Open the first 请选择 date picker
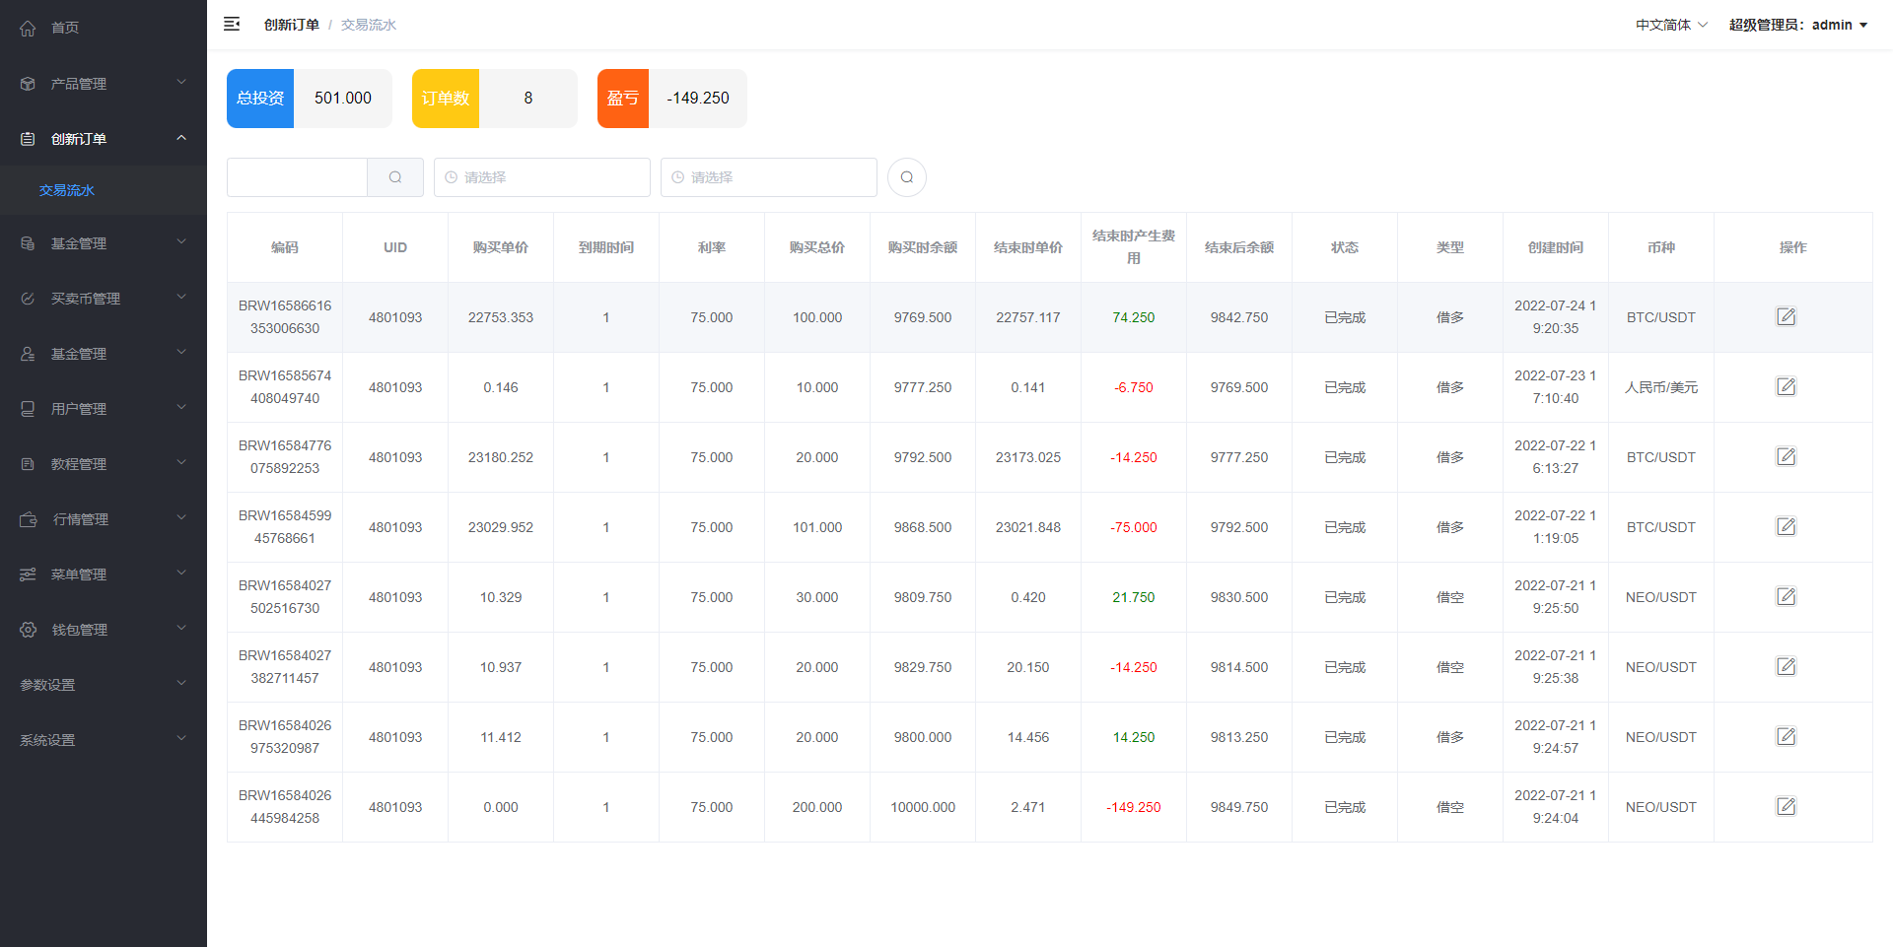The width and height of the screenshot is (1893, 947). click(x=541, y=177)
